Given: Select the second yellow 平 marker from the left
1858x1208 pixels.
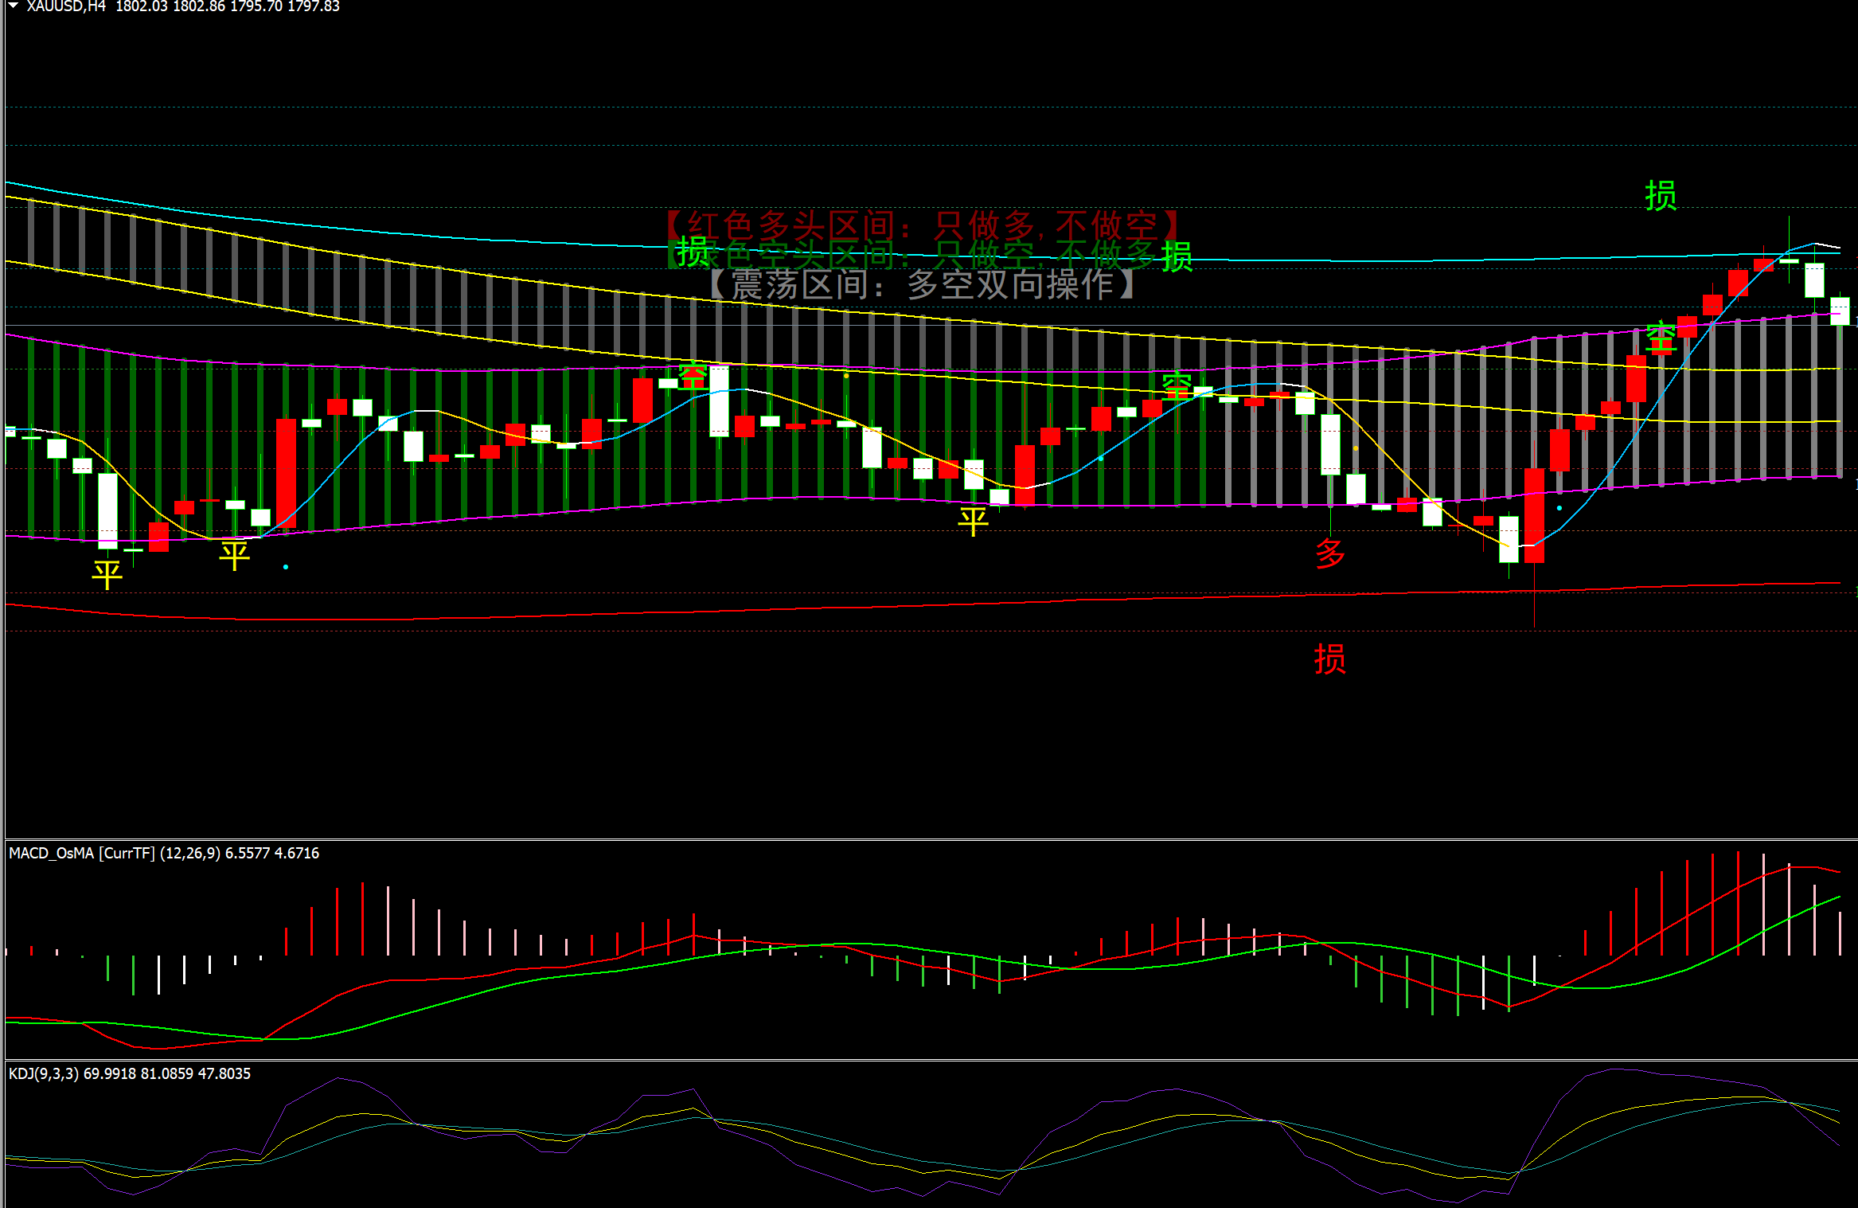Looking at the screenshot, I should coord(234,555).
